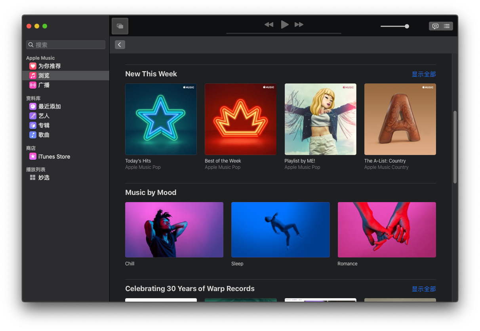Open the 妙选 playlist
Viewport: 480px width, 331px height.
pos(44,178)
